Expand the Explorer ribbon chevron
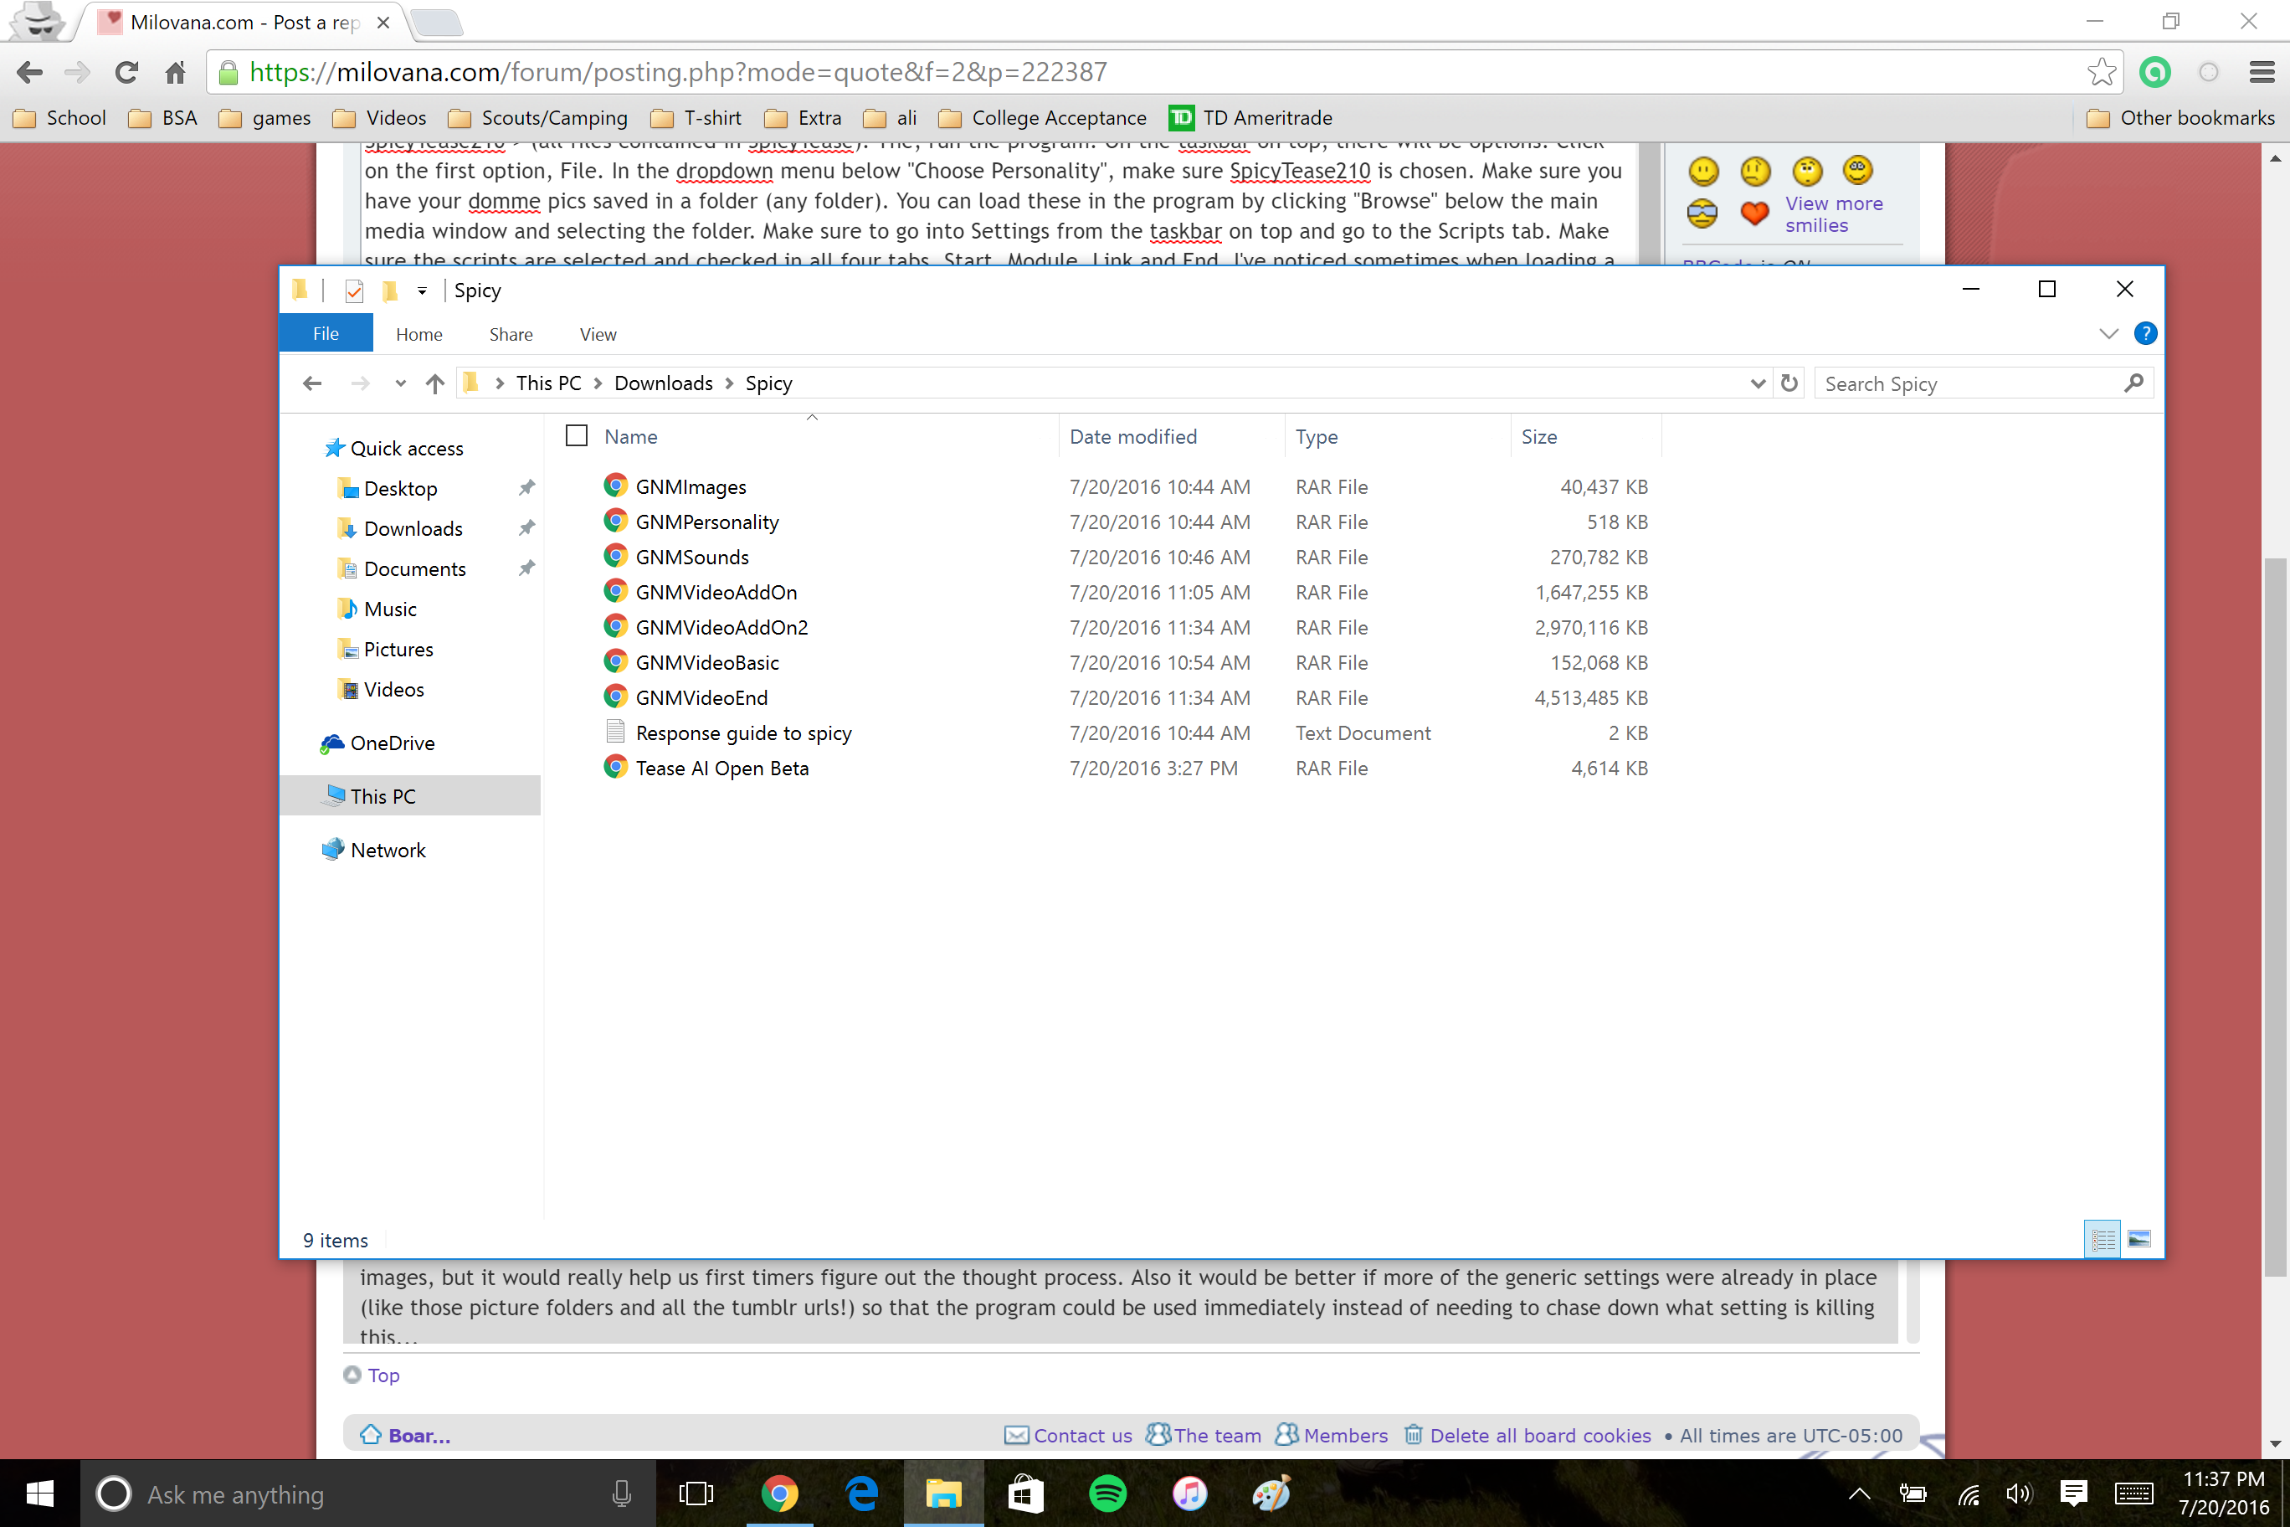 pos(2109,334)
